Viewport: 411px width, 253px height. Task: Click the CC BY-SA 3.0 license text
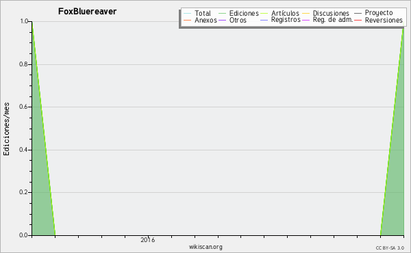[390, 248]
